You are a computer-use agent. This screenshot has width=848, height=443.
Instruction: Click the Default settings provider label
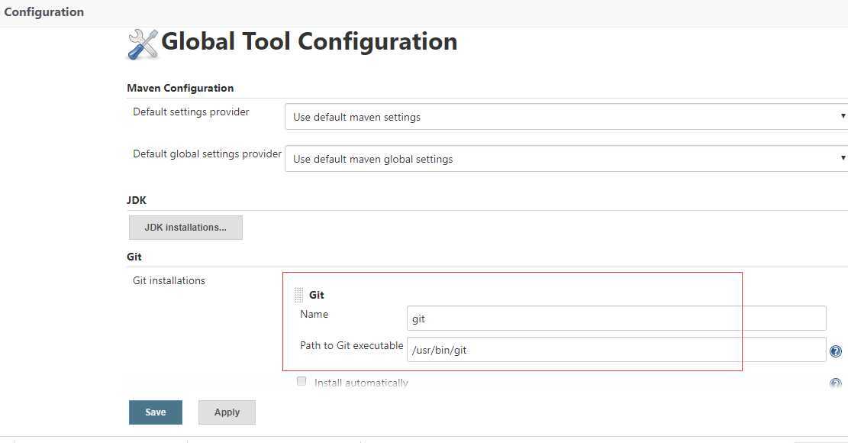[191, 112]
